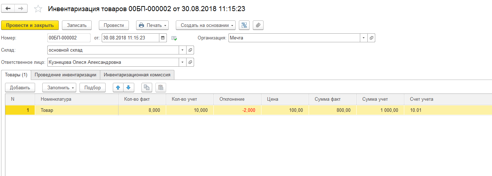This screenshot has width=492, height=176.
Task: Open document structure icon in toolbar
Action: tap(244, 25)
